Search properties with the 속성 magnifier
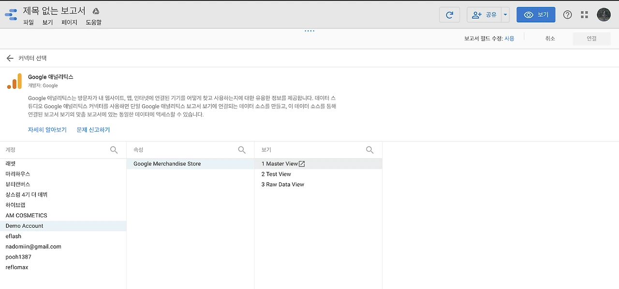The image size is (619, 289). [242, 150]
